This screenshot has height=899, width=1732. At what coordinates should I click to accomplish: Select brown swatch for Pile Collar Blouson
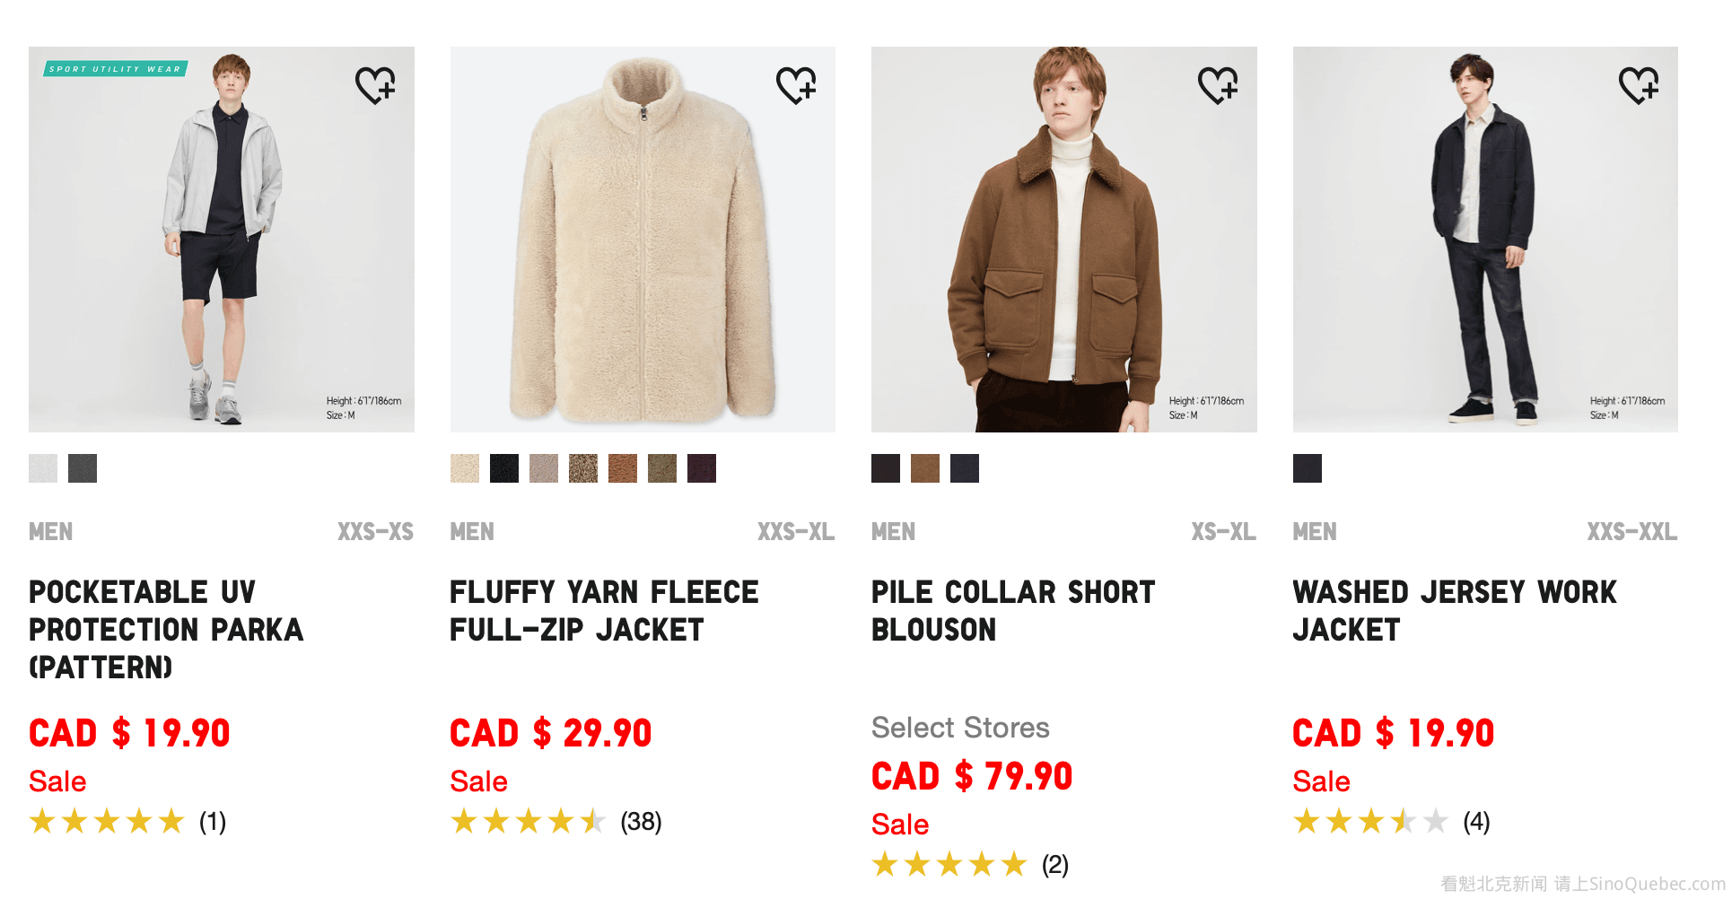coord(925,468)
